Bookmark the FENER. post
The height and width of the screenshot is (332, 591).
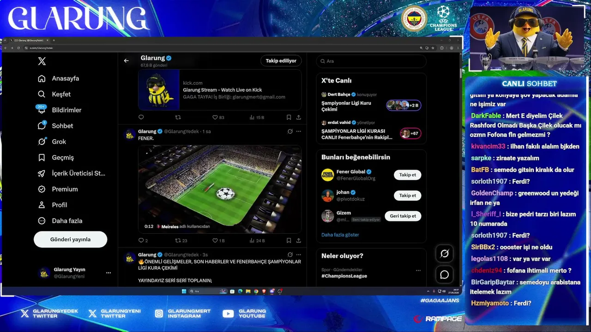pyautogui.click(x=289, y=240)
